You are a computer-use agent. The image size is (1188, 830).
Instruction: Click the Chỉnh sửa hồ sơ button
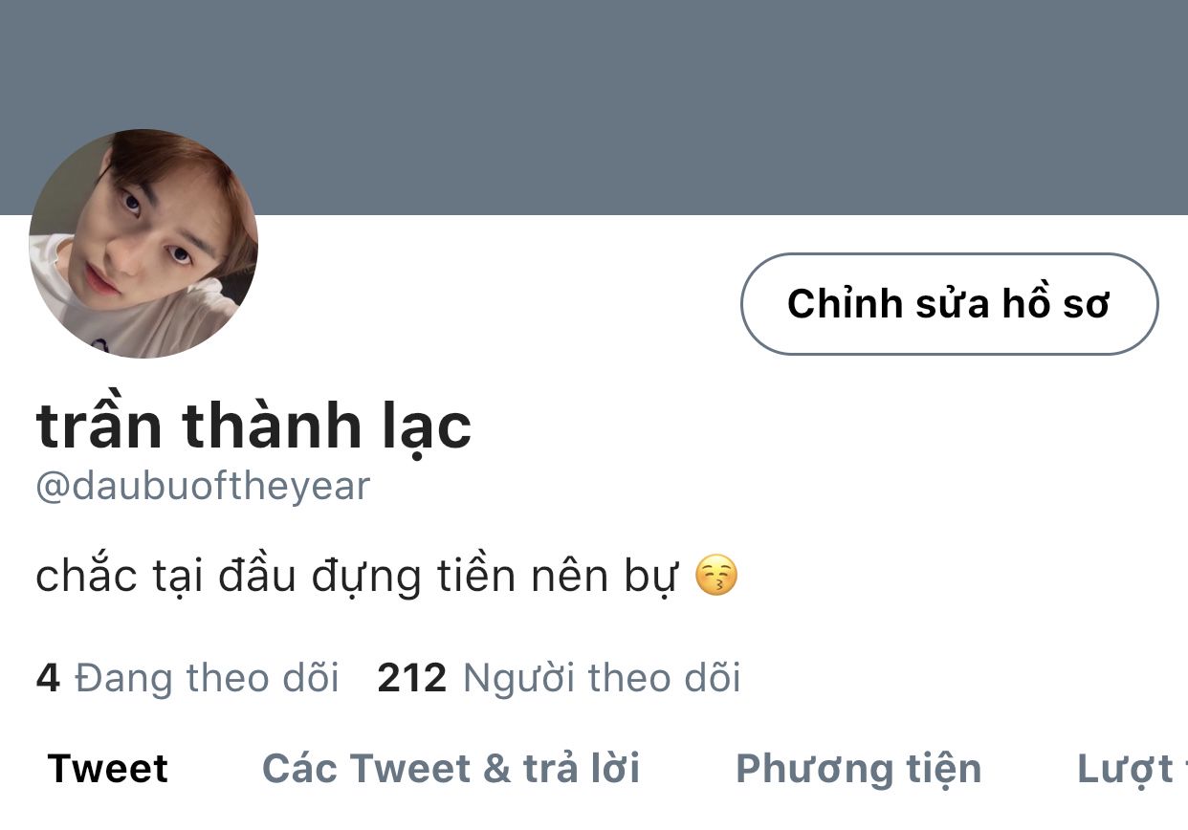point(949,304)
